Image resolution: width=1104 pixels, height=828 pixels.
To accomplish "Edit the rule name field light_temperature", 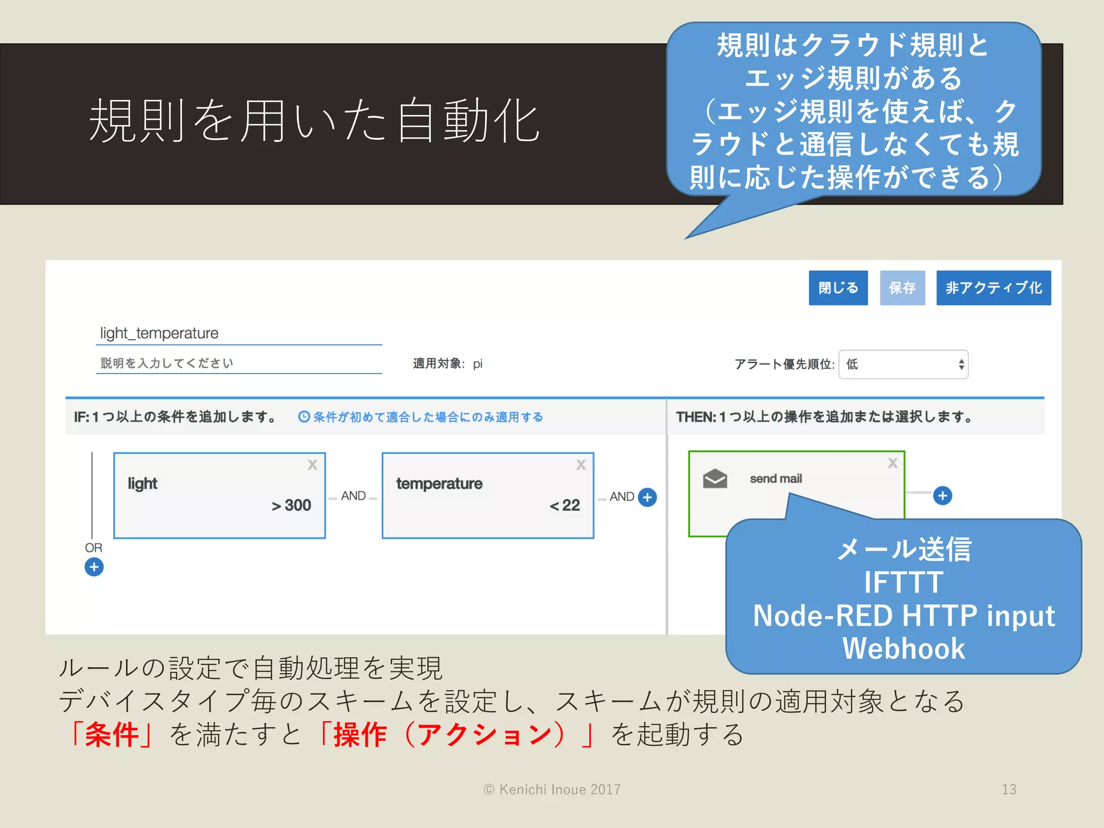I will tap(239, 333).
